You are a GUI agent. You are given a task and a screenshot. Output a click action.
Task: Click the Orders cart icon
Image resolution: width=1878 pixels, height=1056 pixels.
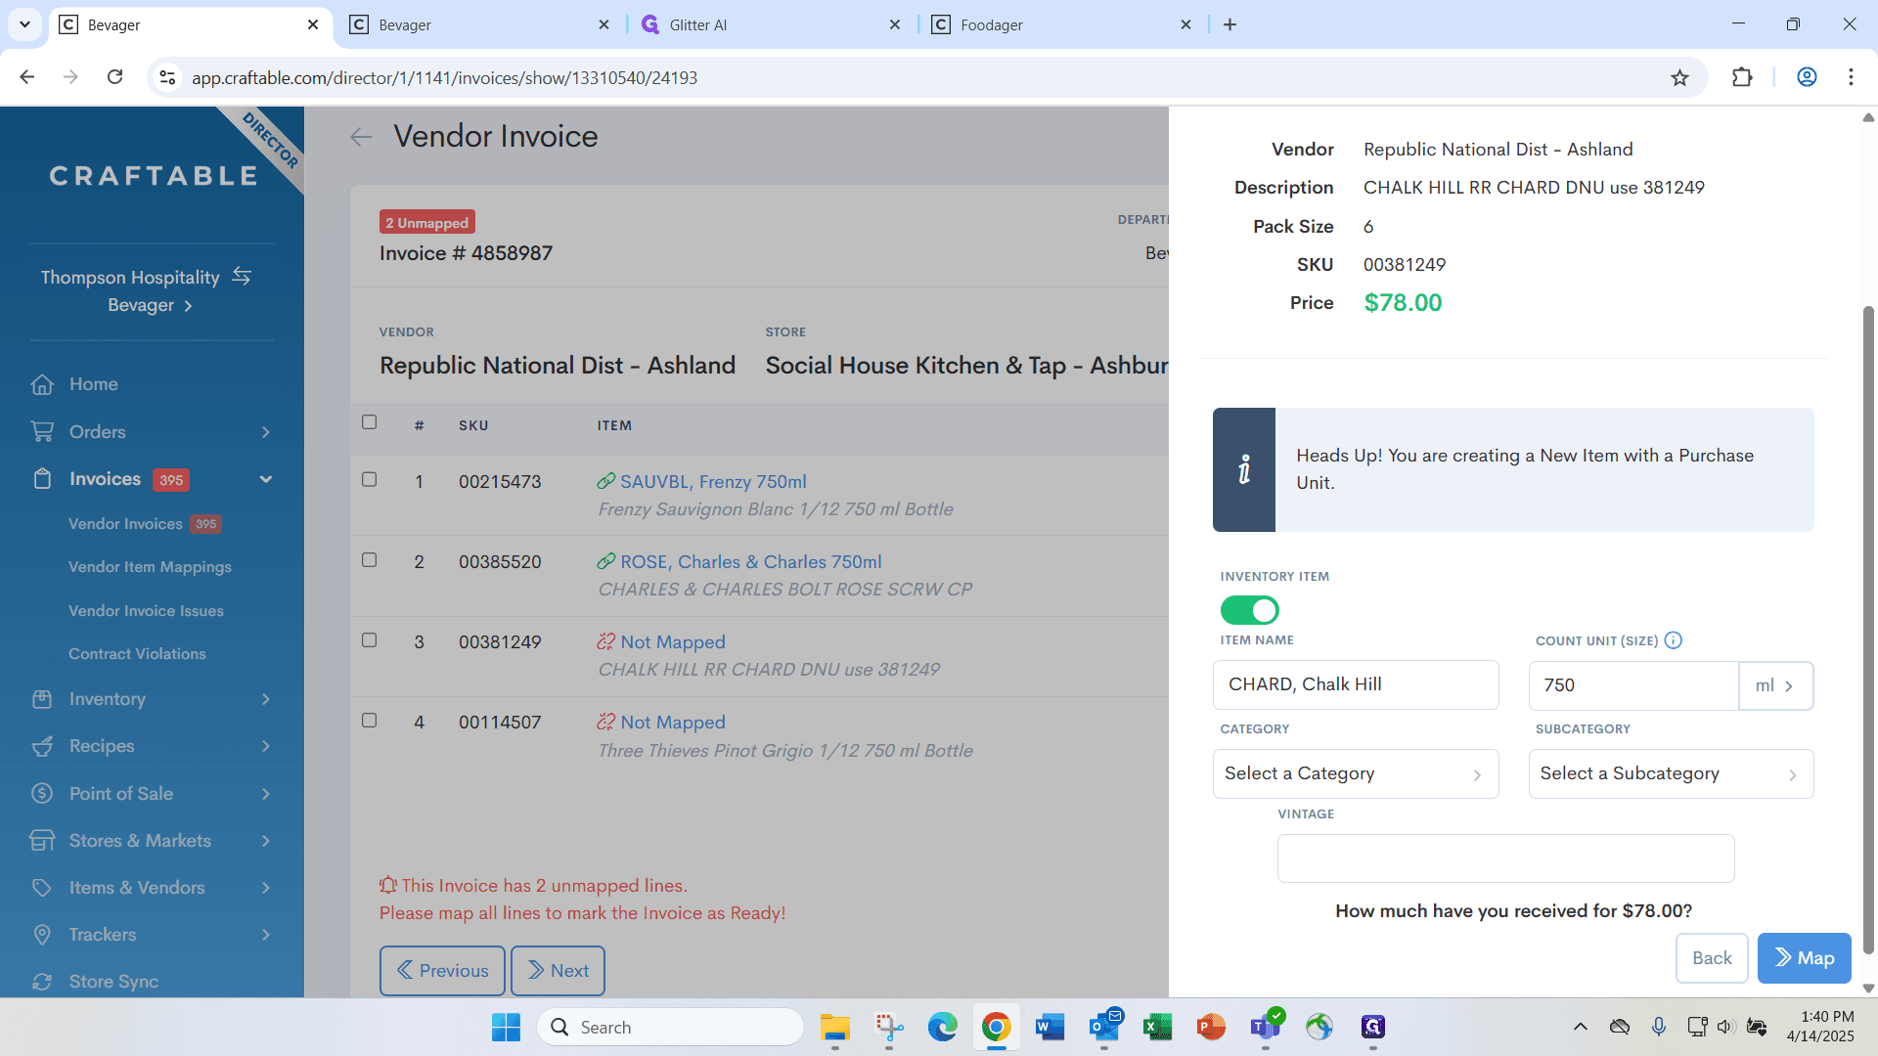pos(42,431)
